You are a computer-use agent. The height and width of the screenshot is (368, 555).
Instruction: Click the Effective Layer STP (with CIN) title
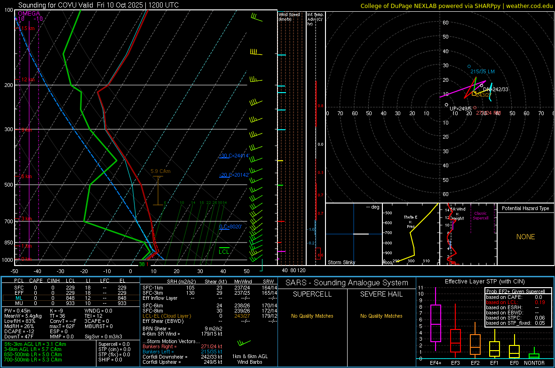484,282
